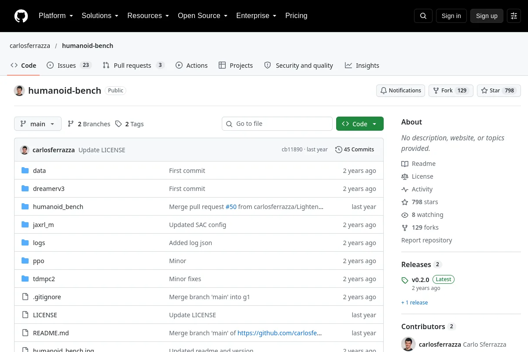Image resolution: width=528 pixels, height=352 pixels.
Task: Expand the Platform menu
Action: [x=56, y=16]
